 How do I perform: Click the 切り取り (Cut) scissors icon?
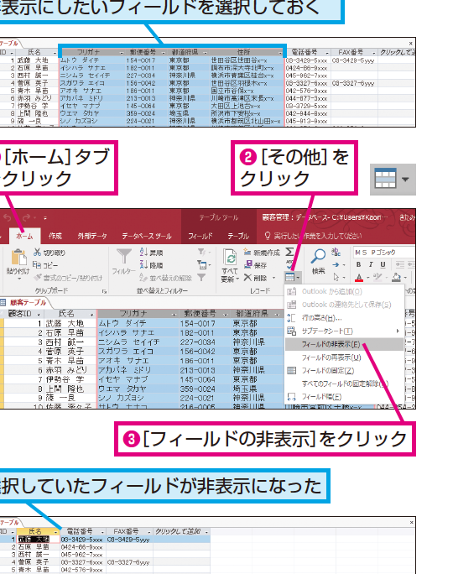37,253
